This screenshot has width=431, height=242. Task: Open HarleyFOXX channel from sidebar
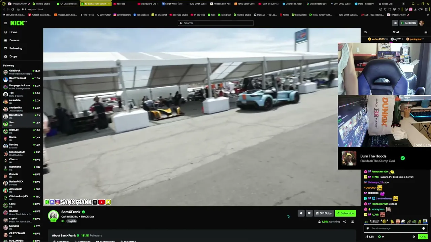[x=22, y=183]
